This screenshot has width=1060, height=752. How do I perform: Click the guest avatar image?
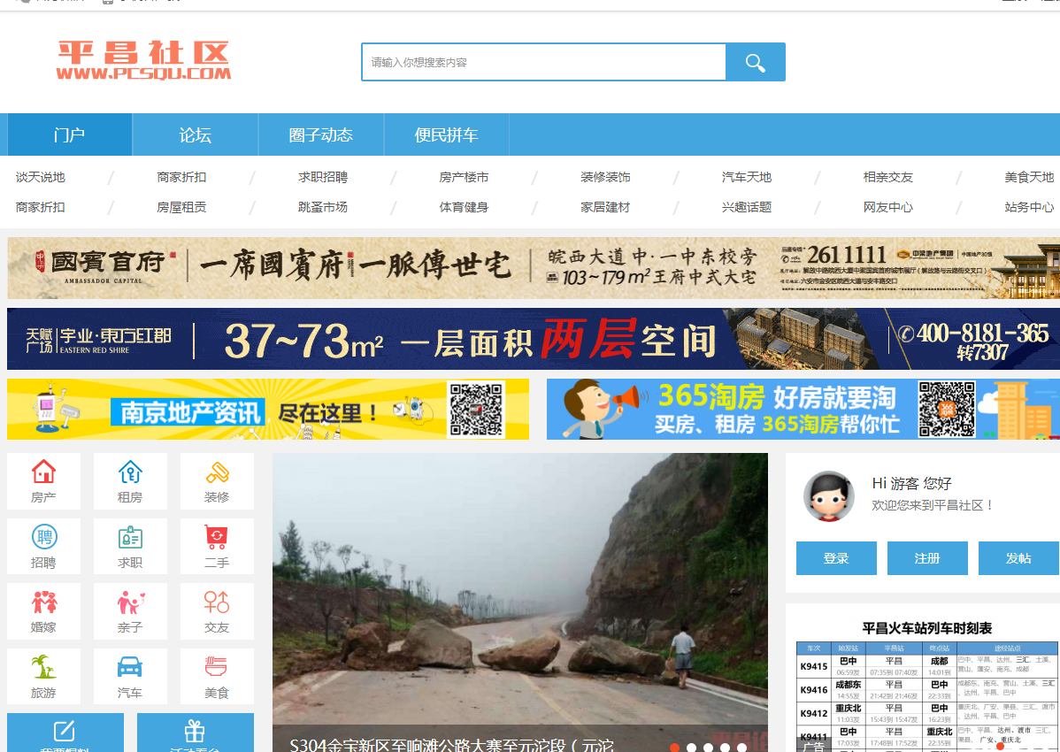[829, 496]
